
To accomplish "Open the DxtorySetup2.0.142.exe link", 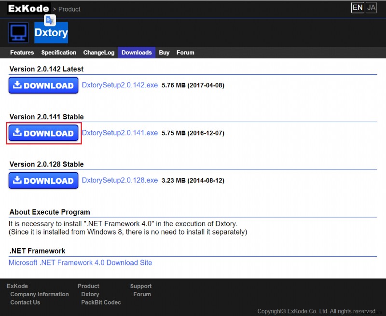I will pos(120,85).
